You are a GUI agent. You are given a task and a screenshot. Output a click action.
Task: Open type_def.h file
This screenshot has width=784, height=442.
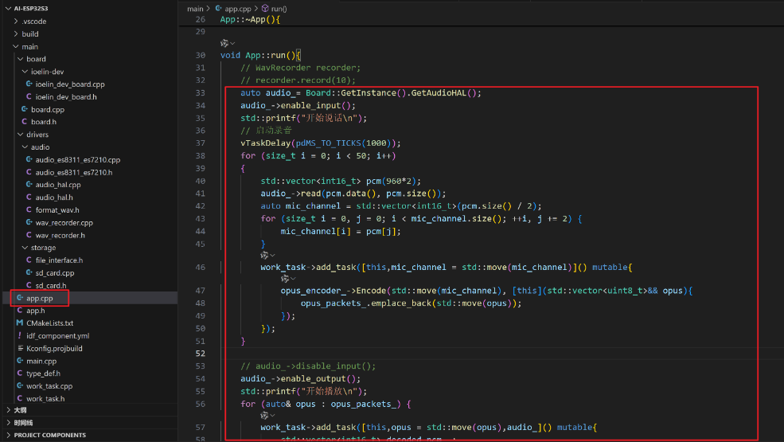[43, 374]
